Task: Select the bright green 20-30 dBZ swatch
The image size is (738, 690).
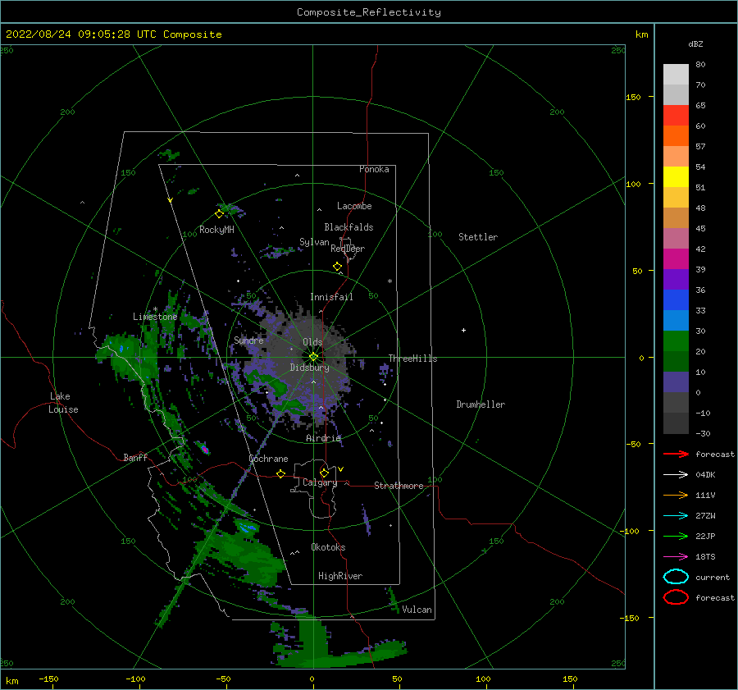Action: click(x=676, y=341)
